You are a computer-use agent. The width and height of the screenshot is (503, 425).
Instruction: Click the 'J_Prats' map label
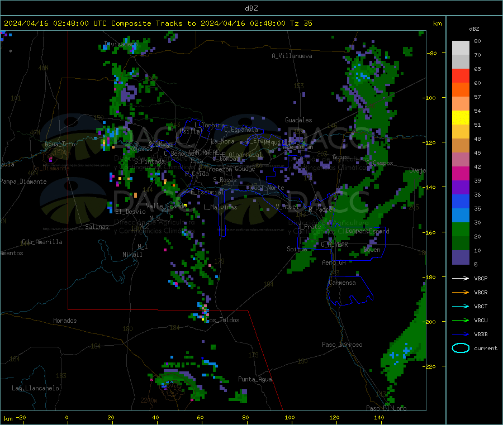[309, 227]
